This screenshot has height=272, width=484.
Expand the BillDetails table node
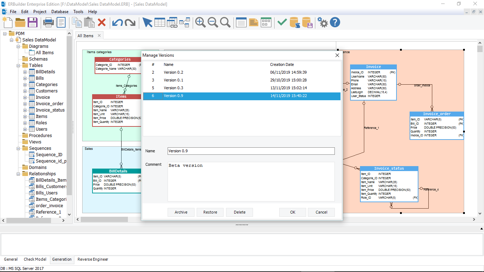coord(25,72)
